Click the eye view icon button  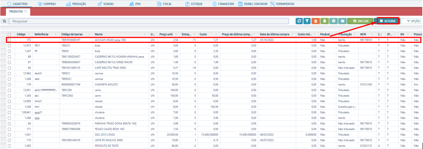click(334, 21)
